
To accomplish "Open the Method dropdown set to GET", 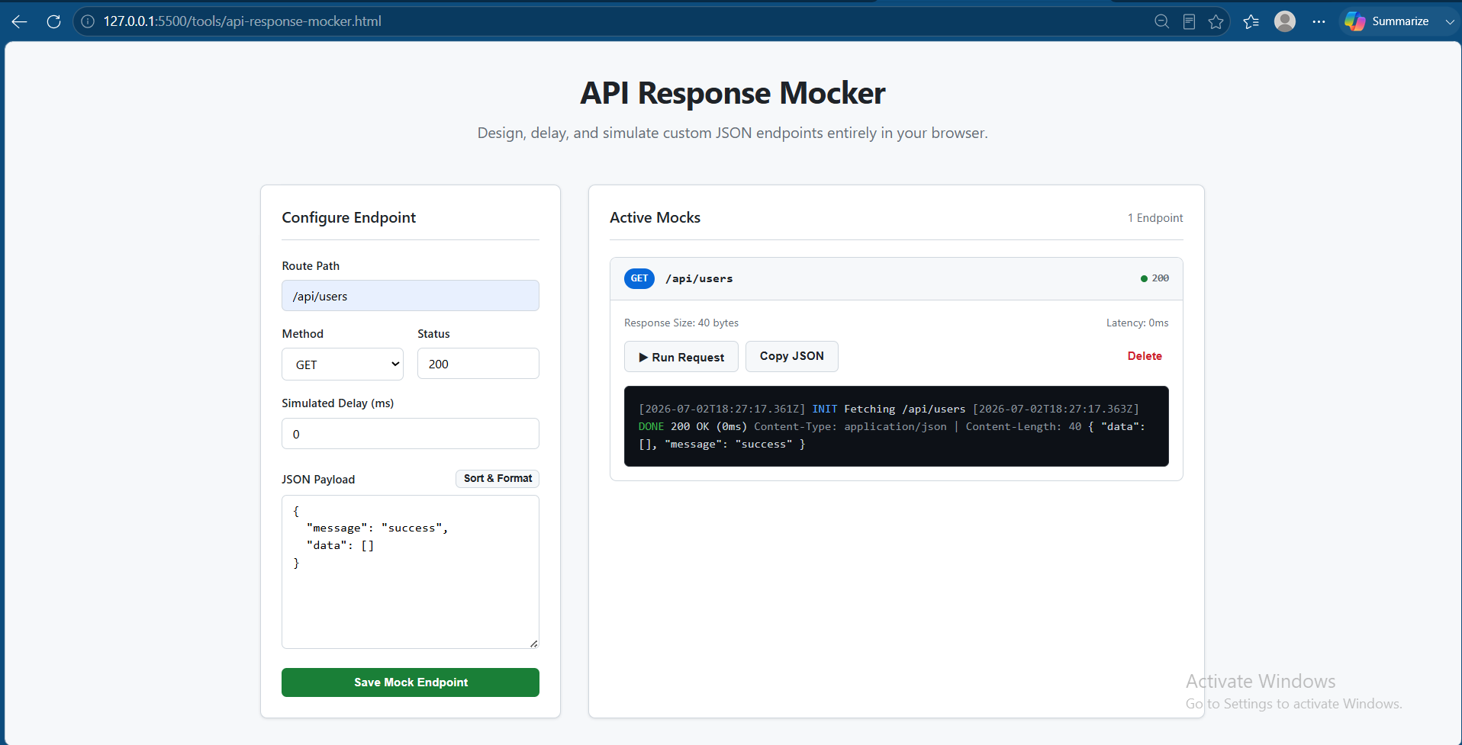I will (x=343, y=364).
